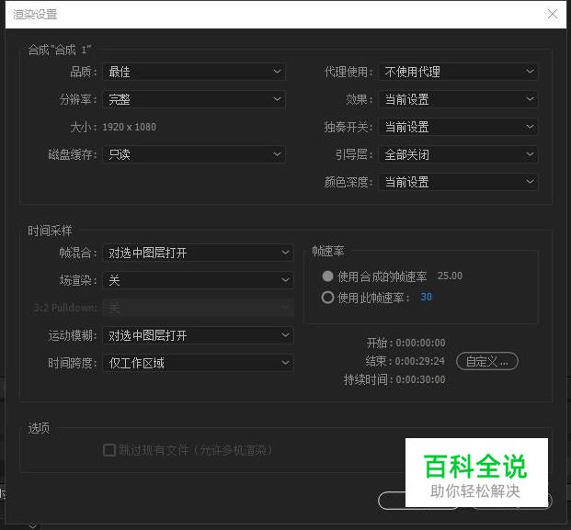Click the 大小 value 1920 x 1080
The width and height of the screenshot is (571, 530).
(x=130, y=127)
